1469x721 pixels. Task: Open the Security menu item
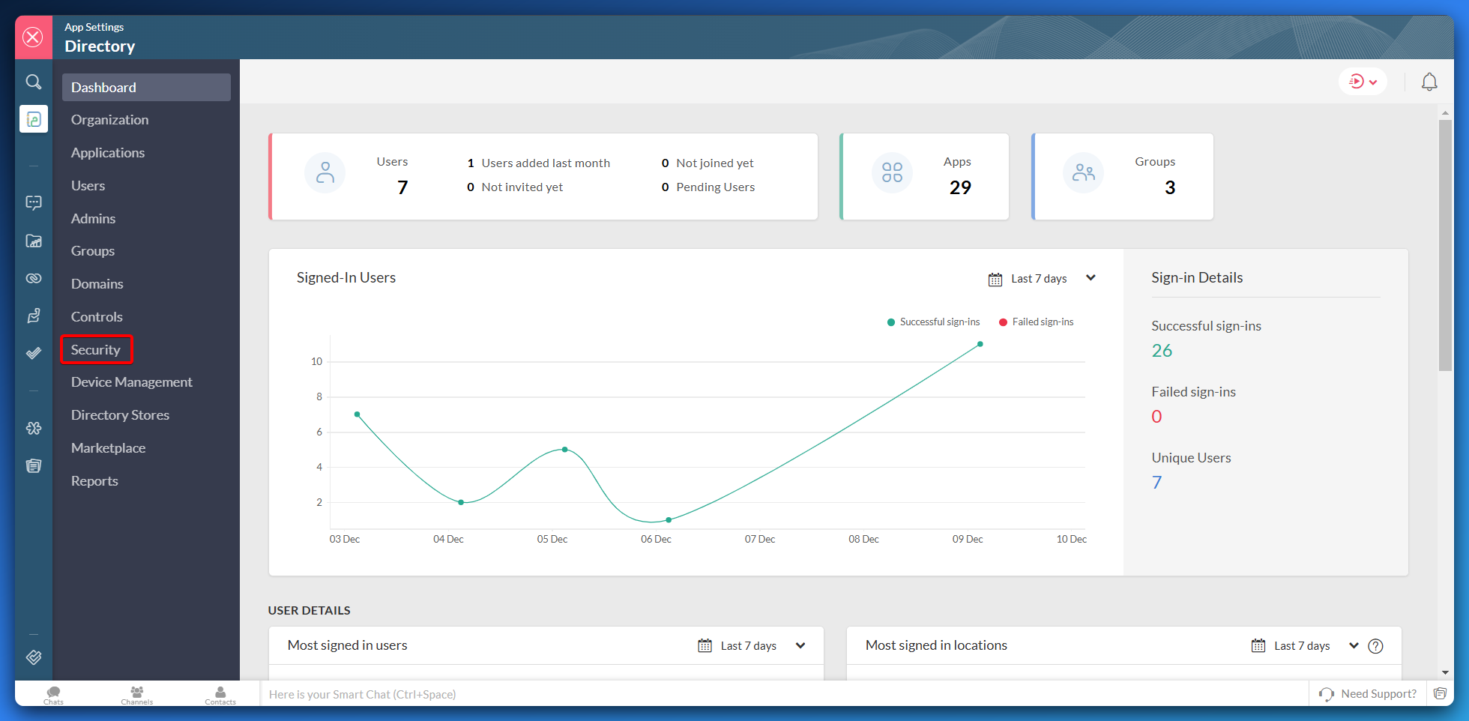(96, 350)
